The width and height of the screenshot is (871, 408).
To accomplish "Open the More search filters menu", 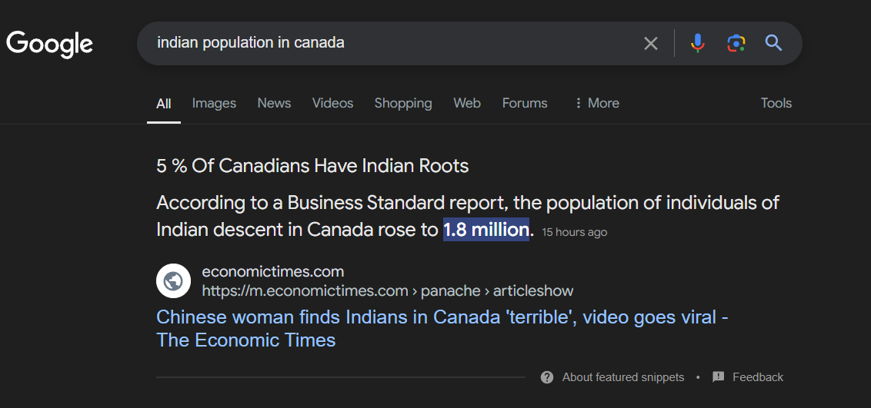I will click(x=596, y=103).
